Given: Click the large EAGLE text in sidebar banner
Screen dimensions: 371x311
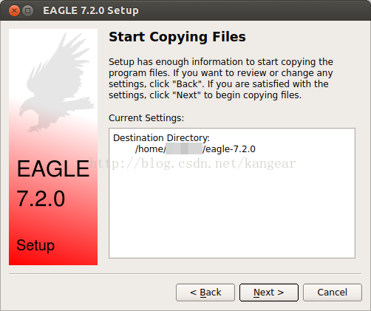Looking at the screenshot, I should (53, 168).
